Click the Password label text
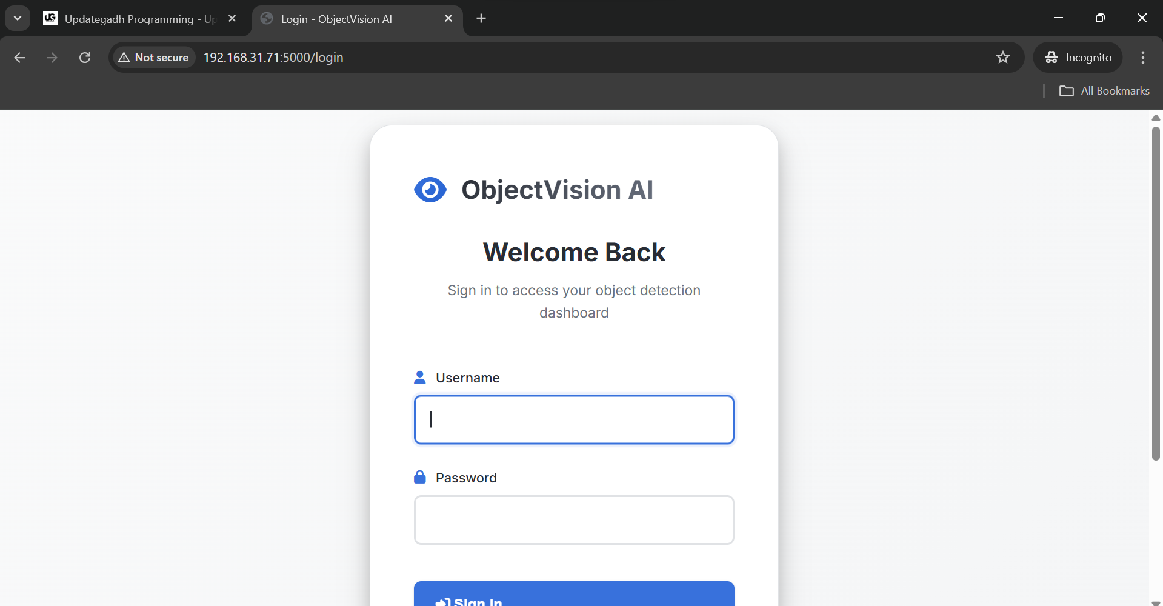This screenshot has width=1163, height=606. 466,478
